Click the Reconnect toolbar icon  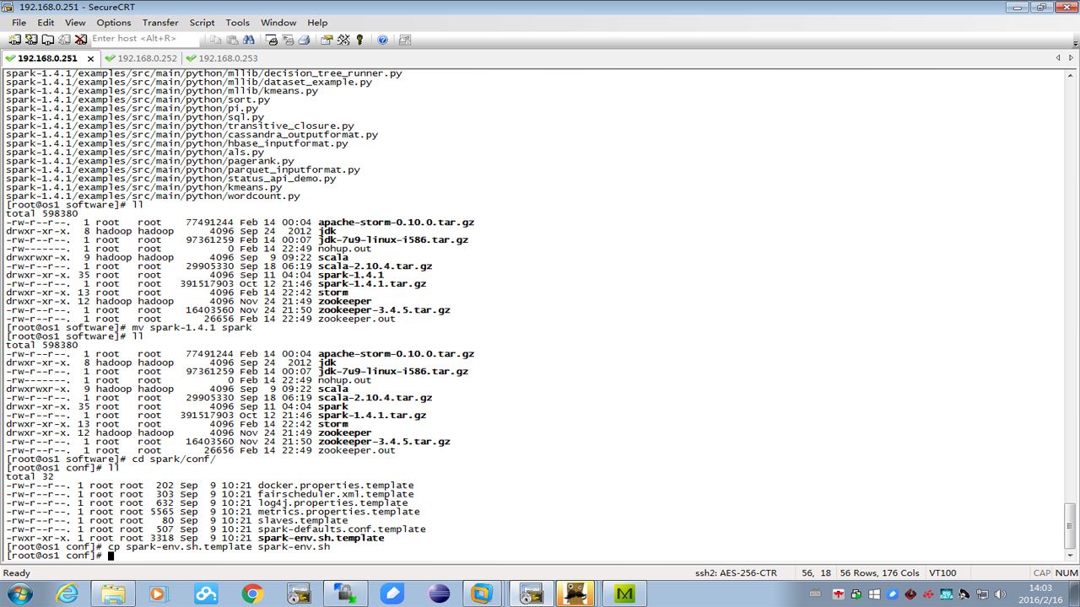(64, 40)
